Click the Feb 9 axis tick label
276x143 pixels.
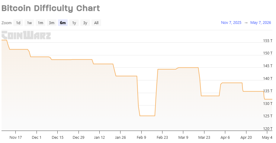coord(141,137)
